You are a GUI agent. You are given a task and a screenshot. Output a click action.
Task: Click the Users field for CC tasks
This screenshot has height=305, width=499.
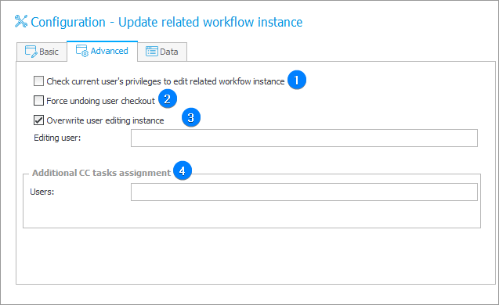[x=304, y=192]
